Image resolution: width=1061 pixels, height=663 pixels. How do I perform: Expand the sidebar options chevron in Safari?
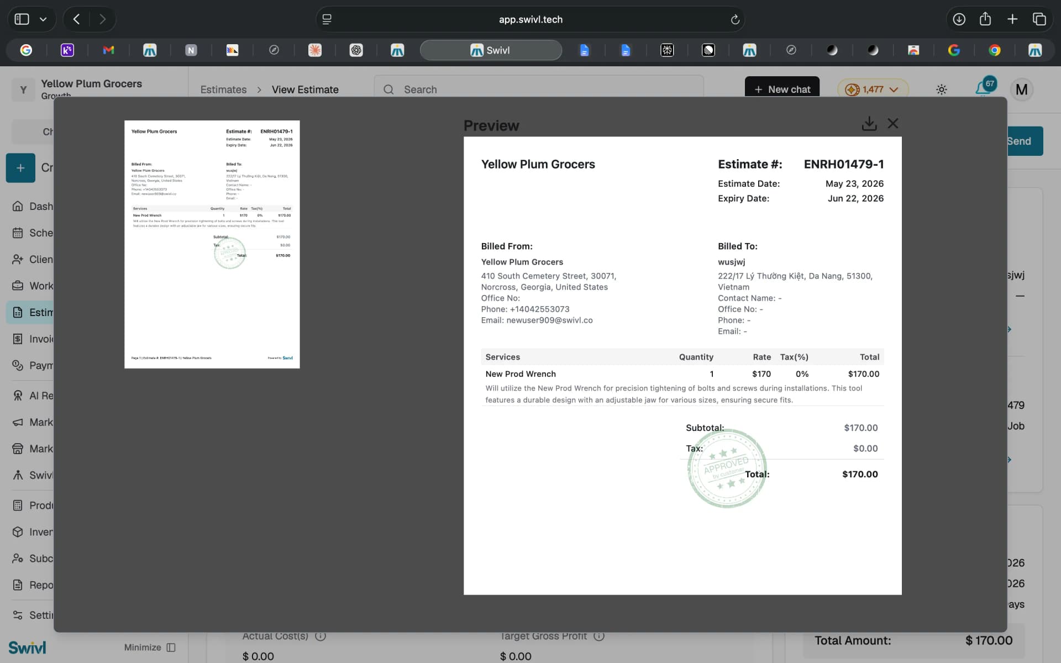pyautogui.click(x=43, y=19)
